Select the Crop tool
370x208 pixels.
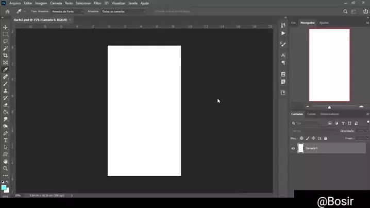pos(6,56)
